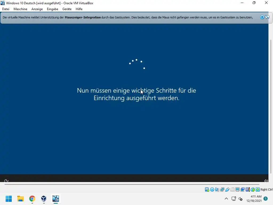Click the CPU virtualization status icon
Viewport: 273px width, 205px height.
point(247,190)
